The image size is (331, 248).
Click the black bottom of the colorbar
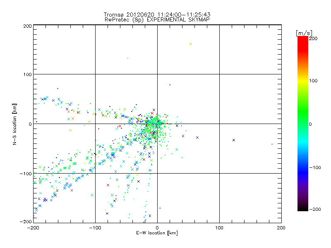pyautogui.click(x=303, y=208)
